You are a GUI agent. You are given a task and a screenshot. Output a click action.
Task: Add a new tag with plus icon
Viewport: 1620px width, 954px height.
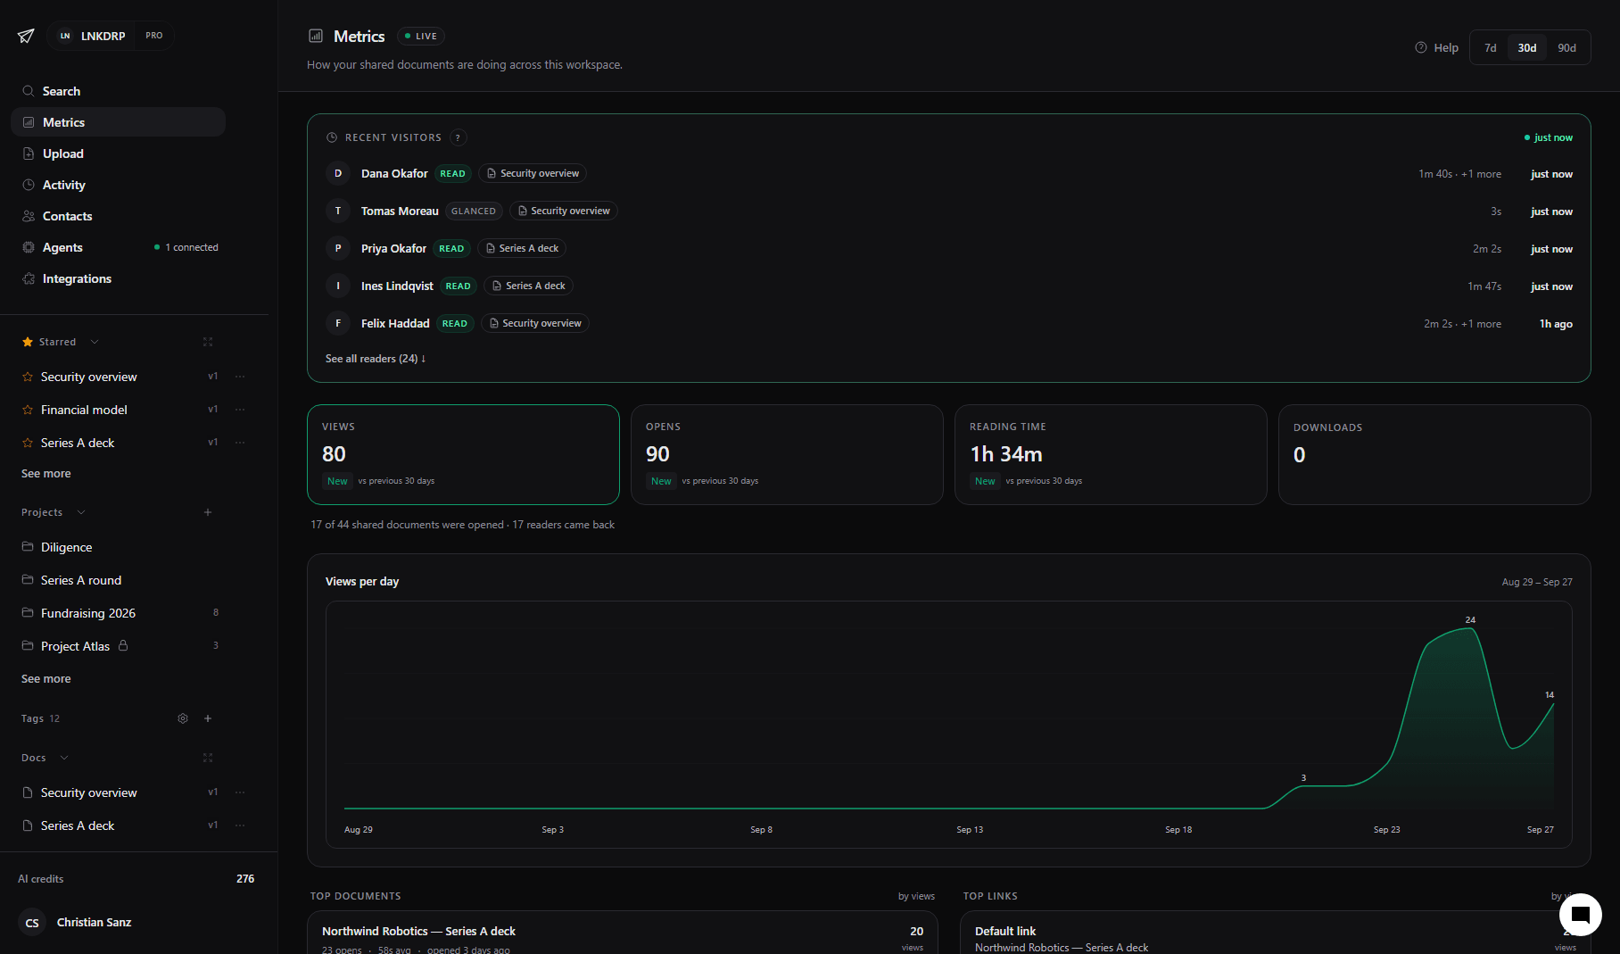coord(208,718)
